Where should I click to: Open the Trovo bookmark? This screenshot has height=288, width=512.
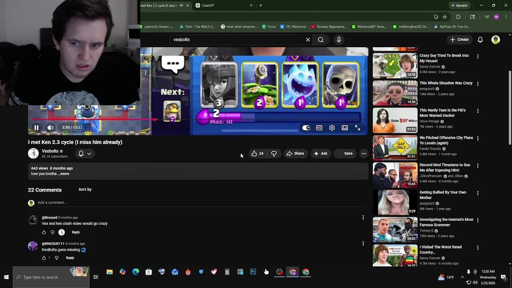(x=269, y=27)
